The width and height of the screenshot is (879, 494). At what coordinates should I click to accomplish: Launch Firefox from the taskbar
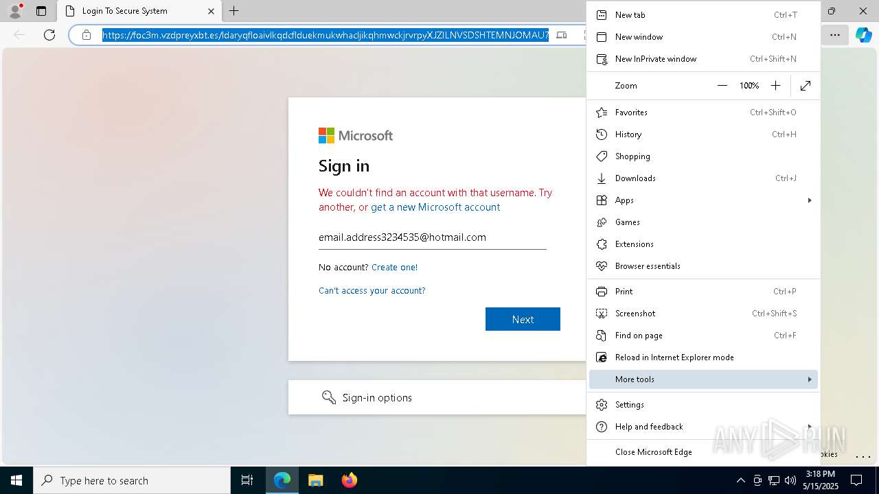coord(349,480)
